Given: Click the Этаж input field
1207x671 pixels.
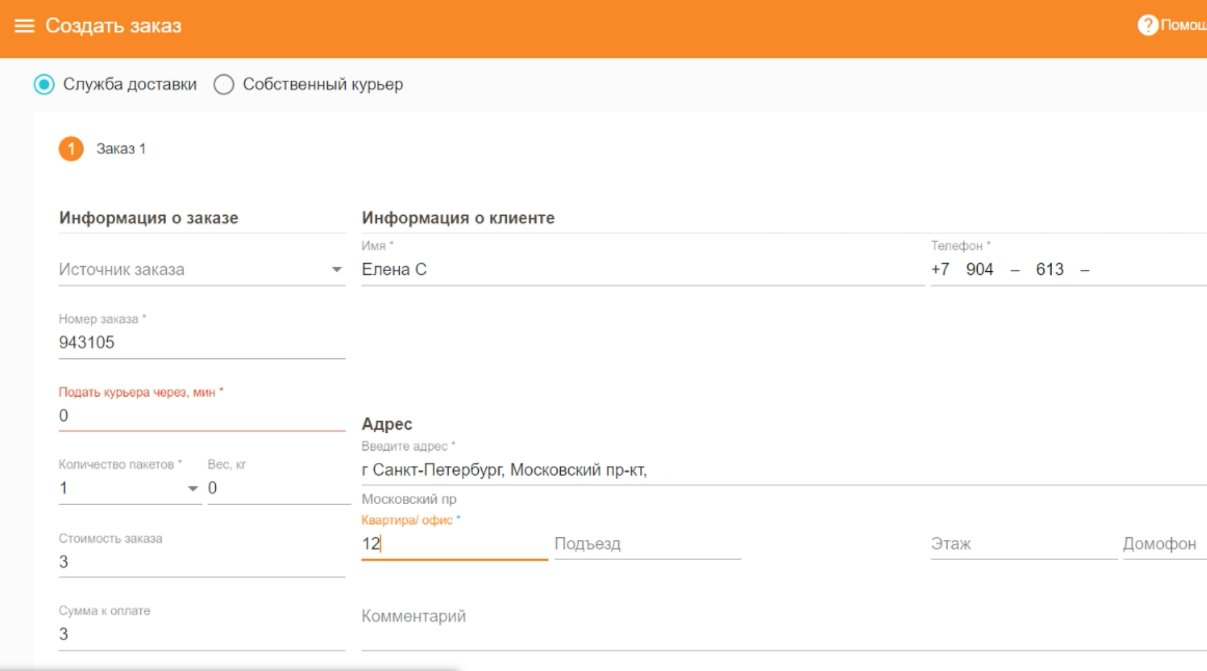Looking at the screenshot, I should (1024, 544).
